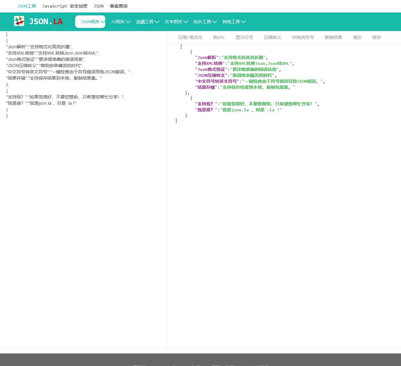Image resolution: width=401 pixels, height=366 pixels.
Task: Open the JSON工具 top link
Action: [27, 6]
